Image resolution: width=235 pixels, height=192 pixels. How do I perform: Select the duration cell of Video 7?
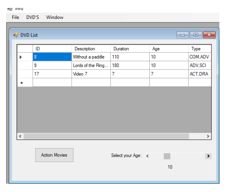tap(130, 74)
